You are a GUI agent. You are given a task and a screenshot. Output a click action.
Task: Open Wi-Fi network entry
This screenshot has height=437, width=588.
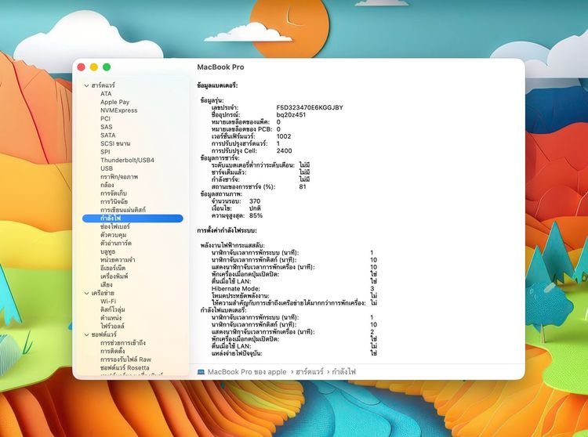coord(108,301)
